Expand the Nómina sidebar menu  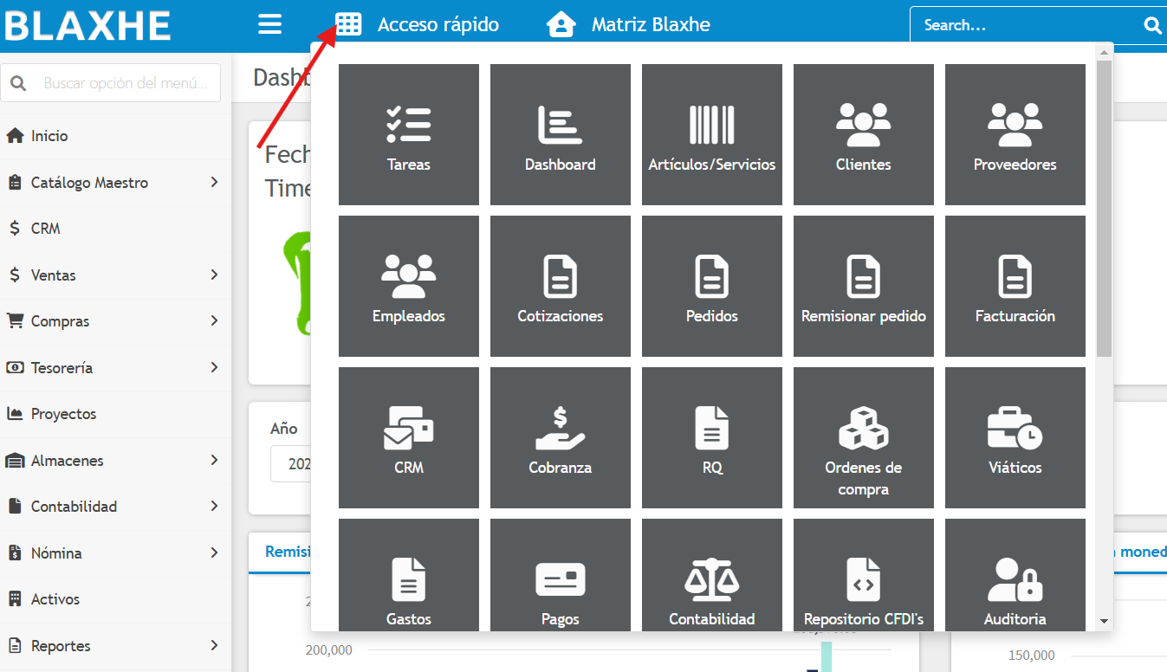[x=115, y=553]
